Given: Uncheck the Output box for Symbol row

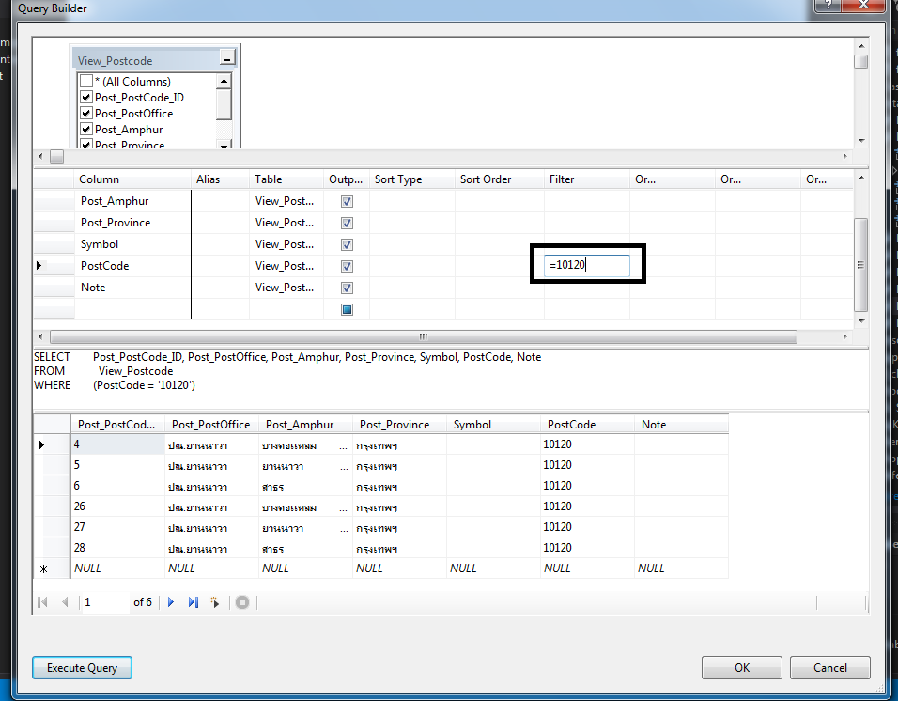Looking at the screenshot, I should click(x=347, y=244).
